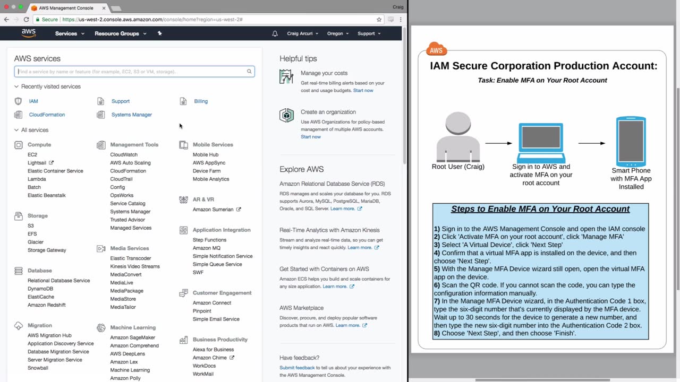Bookmark this page with the star icon
The width and height of the screenshot is (680, 382).
tap(379, 19)
